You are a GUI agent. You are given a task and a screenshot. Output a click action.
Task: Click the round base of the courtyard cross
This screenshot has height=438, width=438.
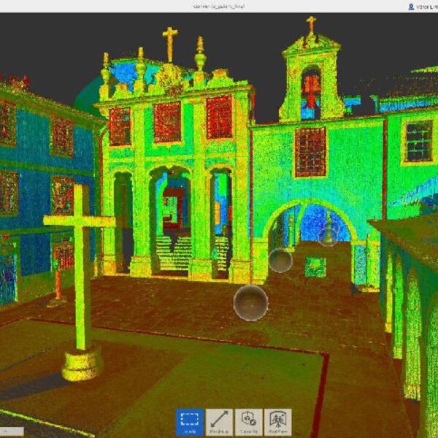[x=82, y=363]
